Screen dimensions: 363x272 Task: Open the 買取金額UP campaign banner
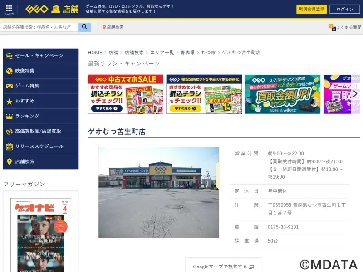(283, 94)
